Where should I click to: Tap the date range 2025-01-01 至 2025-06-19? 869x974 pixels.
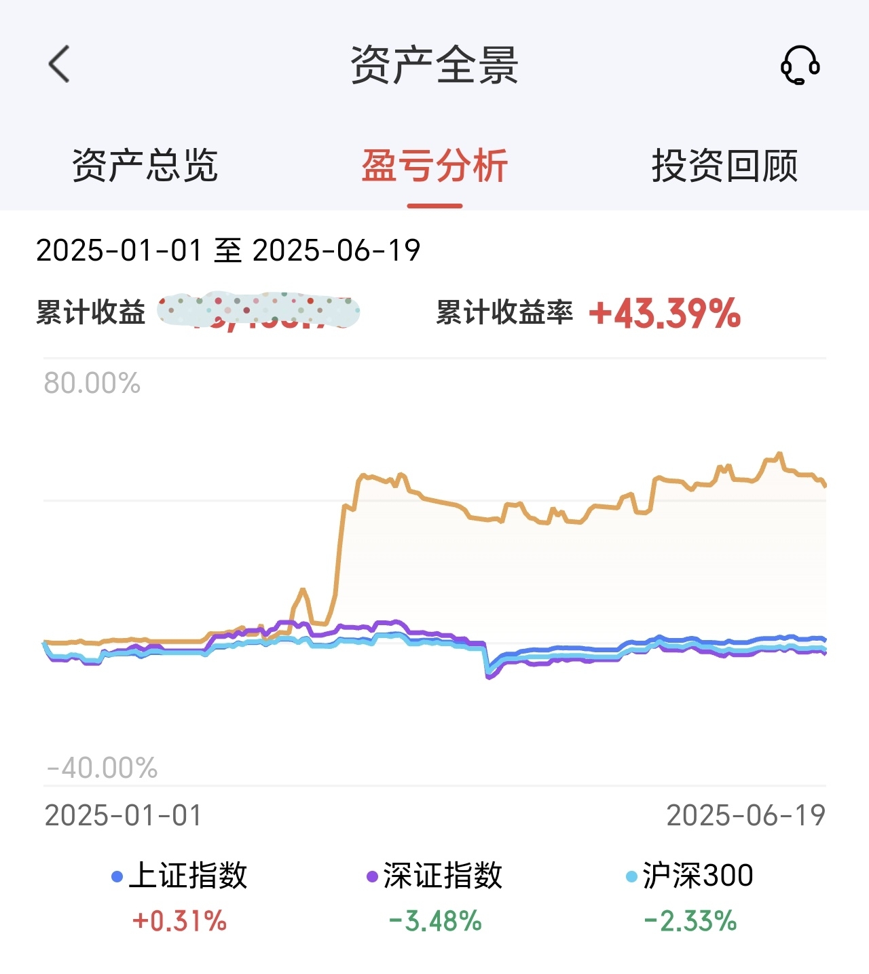click(x=228, y=250)
